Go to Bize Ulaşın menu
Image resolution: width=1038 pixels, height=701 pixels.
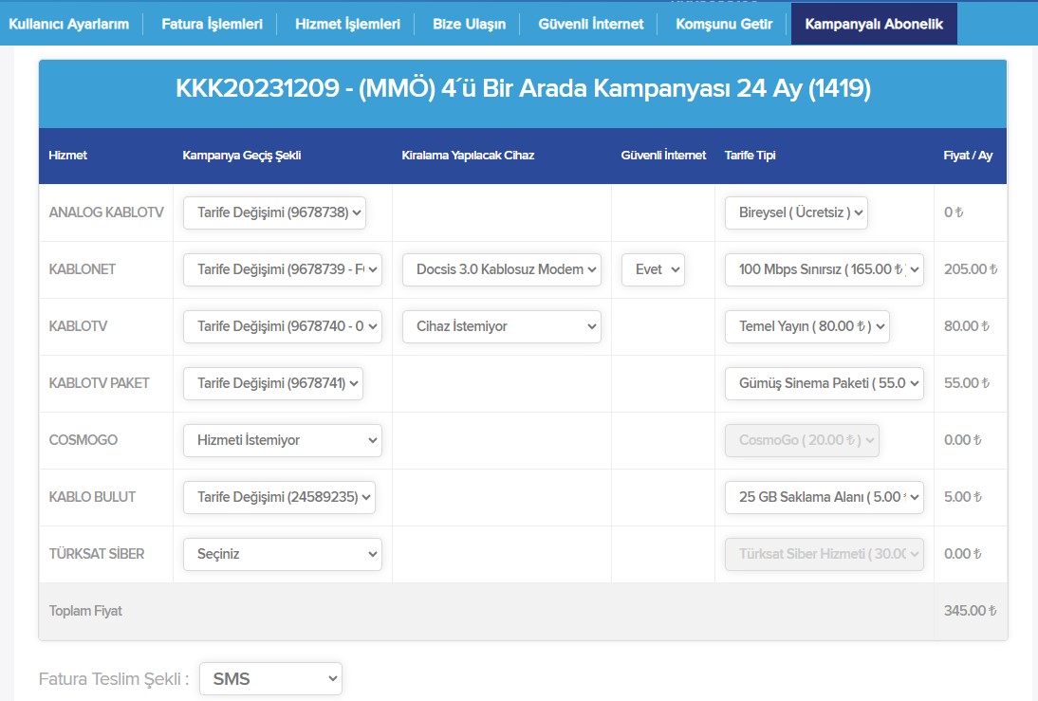(x=469, y=25)
